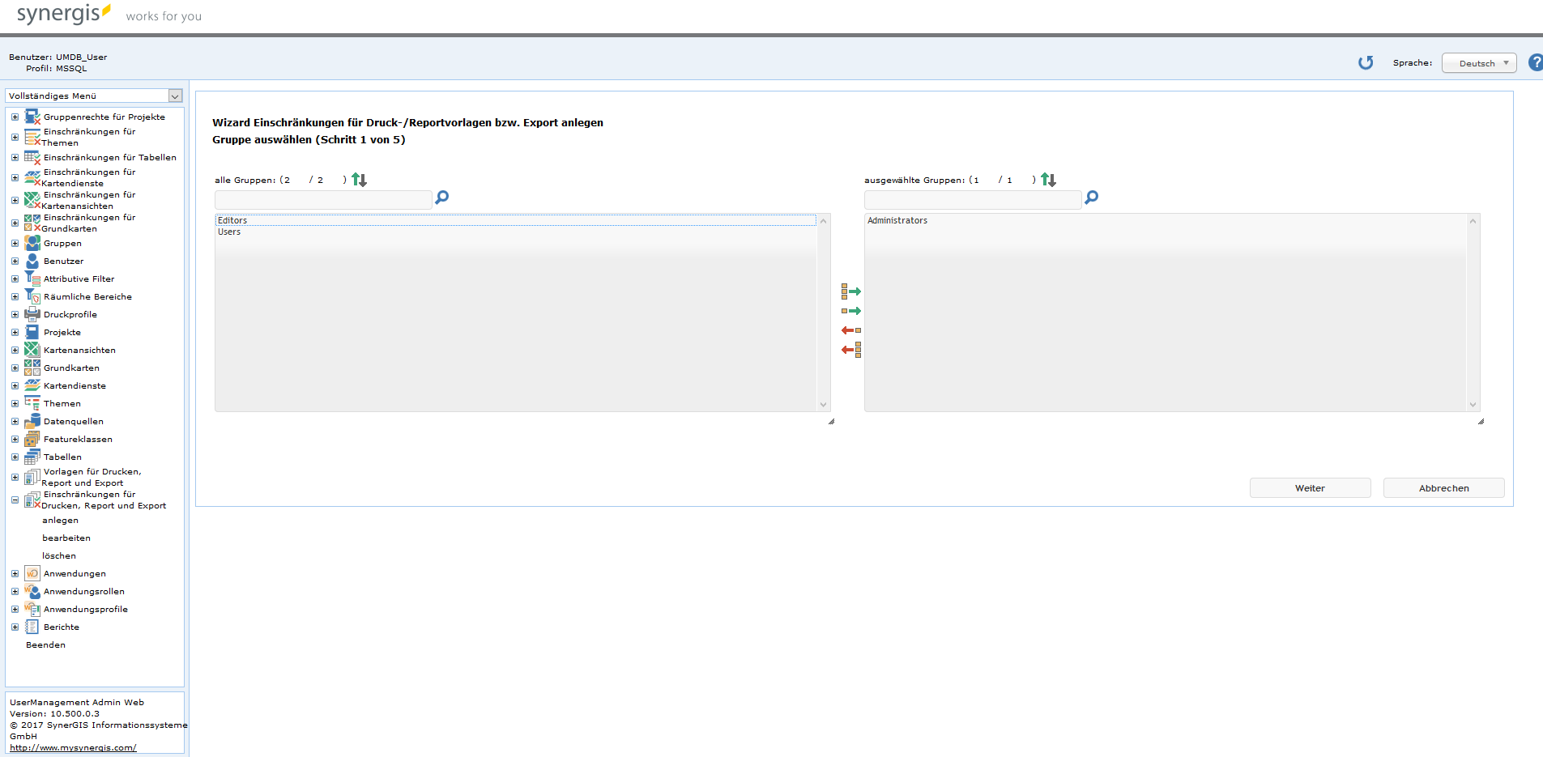Open the Einschränkungen für Tabellen menu label
Image resolution: width=1543 pixels, height=757 pixels.
tap(110, 157)
